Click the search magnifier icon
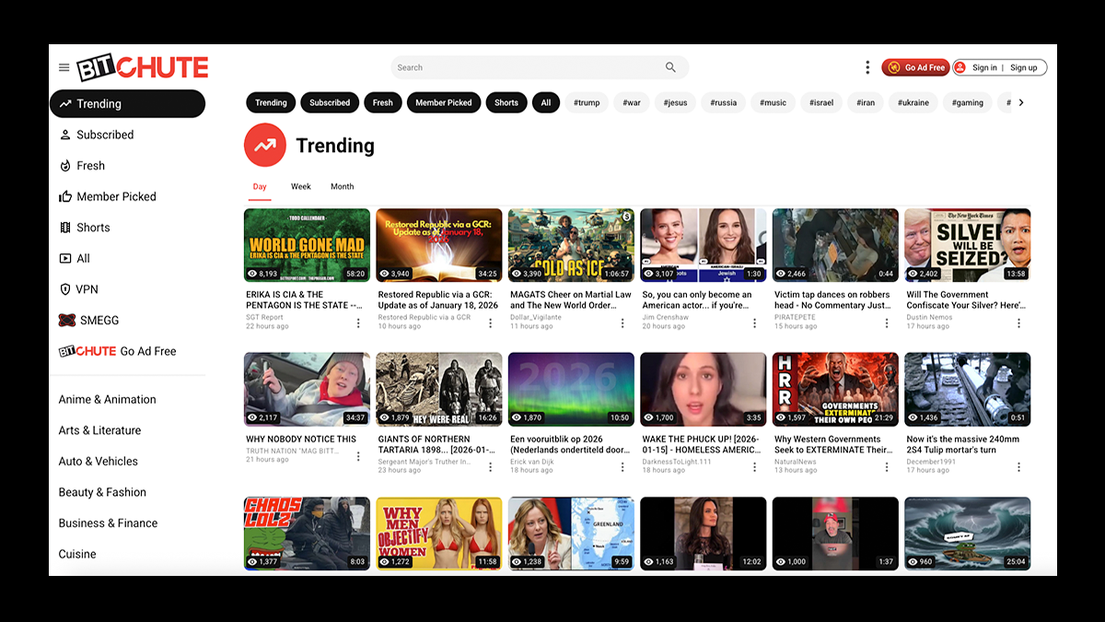 pyautogui.click(x=670, y=67)
